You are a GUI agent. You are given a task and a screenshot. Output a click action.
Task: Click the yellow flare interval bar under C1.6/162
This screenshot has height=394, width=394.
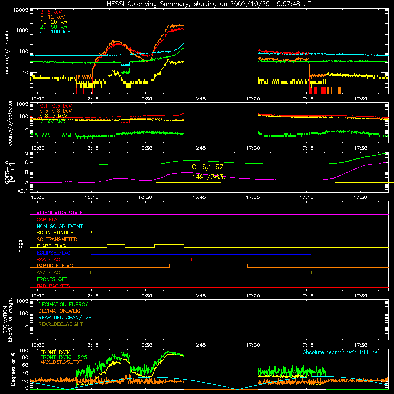pos(188,182)
